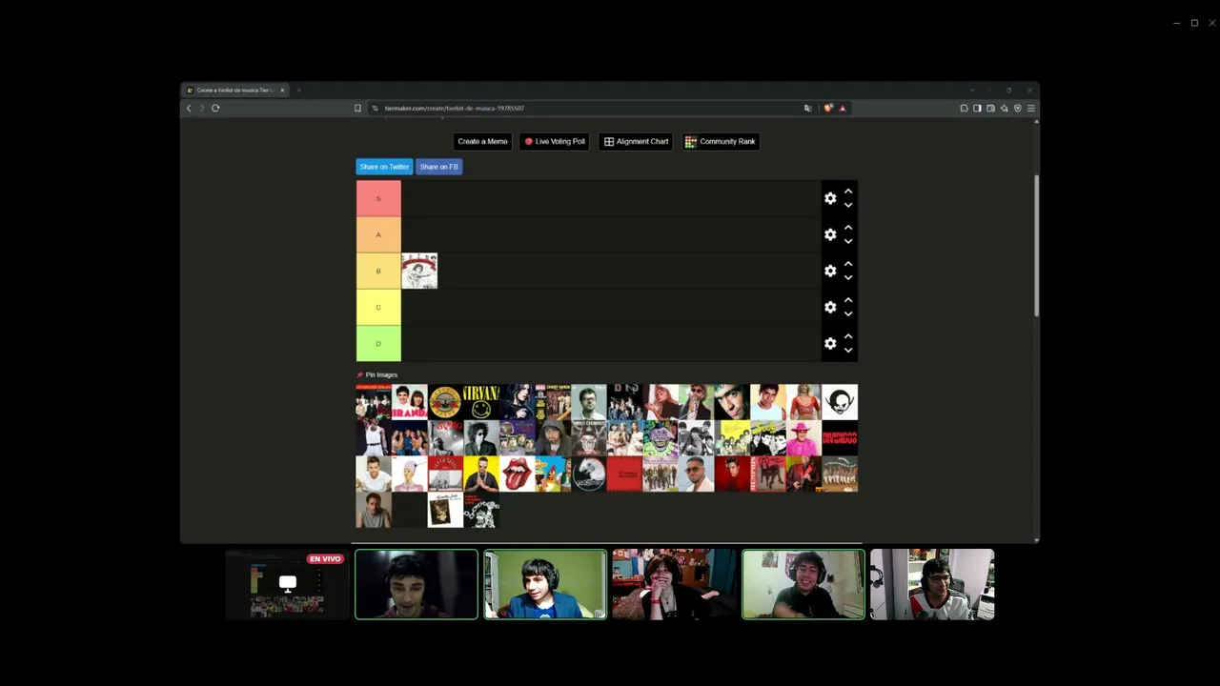Share the tier list on Twitter

pos(384,167)
